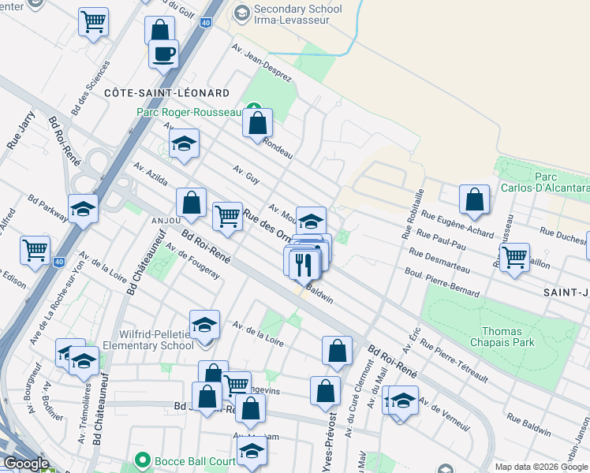
Task: Select the Rue Paul-Pau street label
Action: [441, 240]
